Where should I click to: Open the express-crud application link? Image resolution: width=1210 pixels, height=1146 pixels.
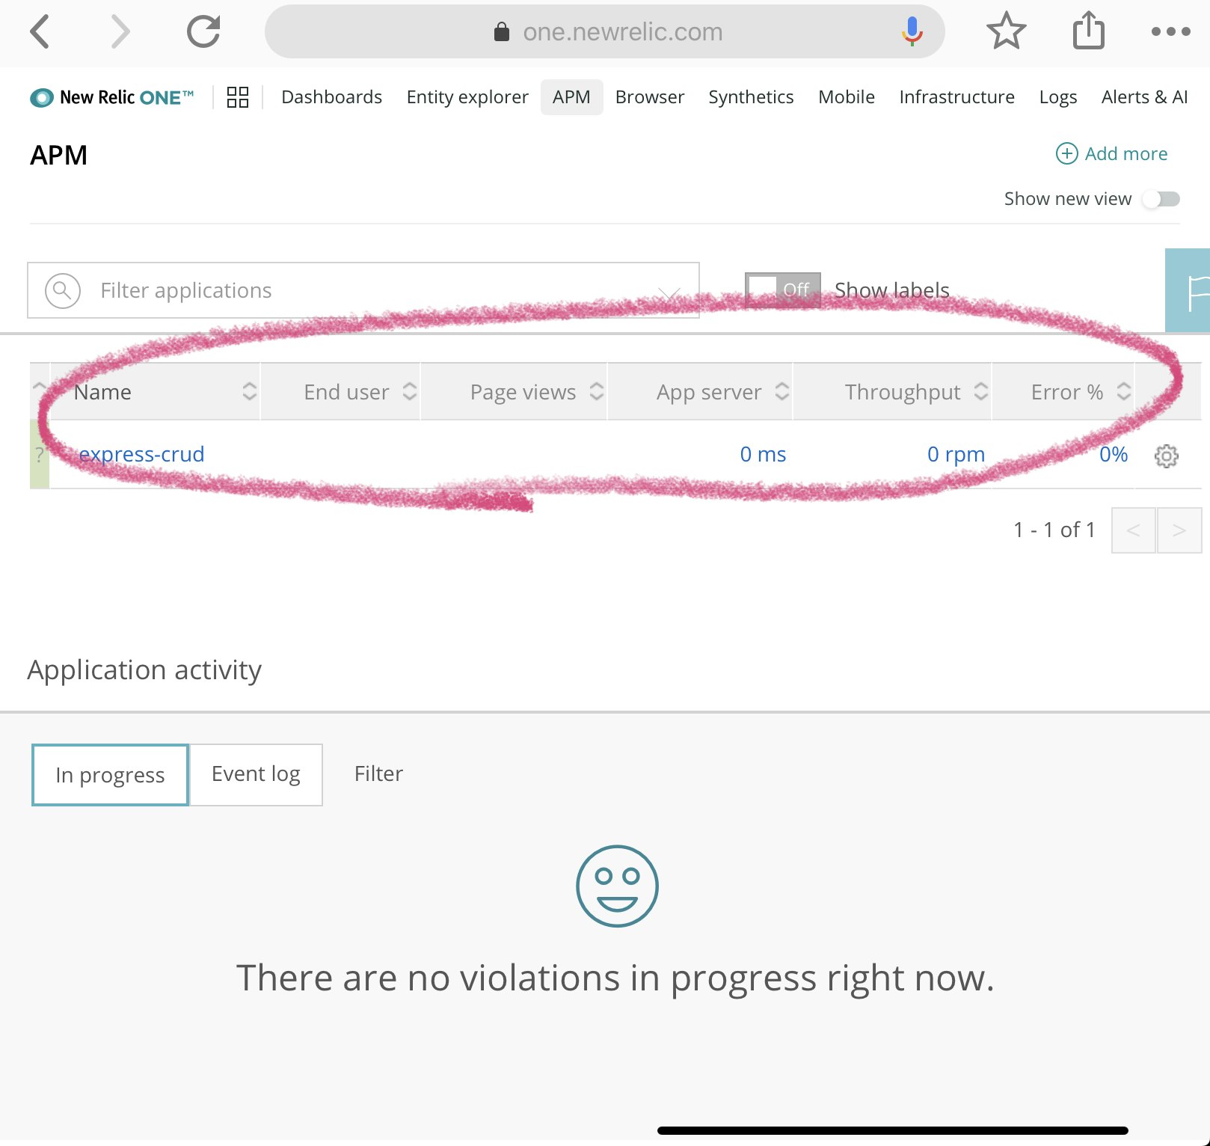point(141,454)
